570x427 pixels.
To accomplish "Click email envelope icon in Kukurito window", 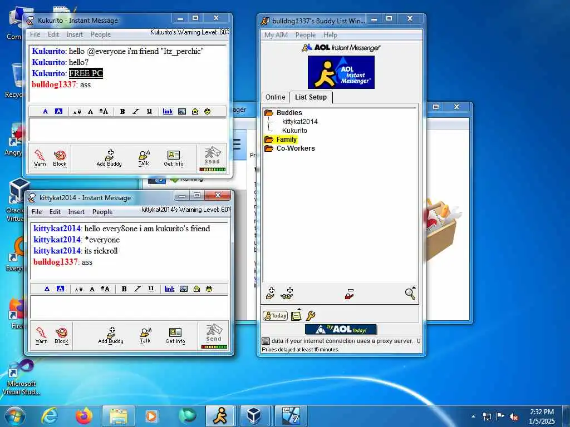I will [x=195, y=111].
